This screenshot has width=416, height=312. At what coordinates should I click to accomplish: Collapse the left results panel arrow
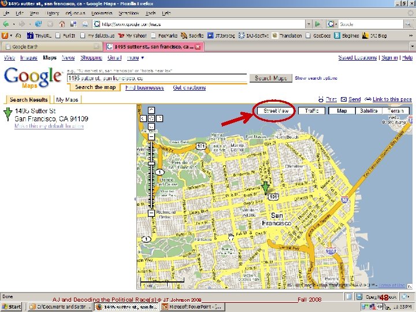point(135,199)
